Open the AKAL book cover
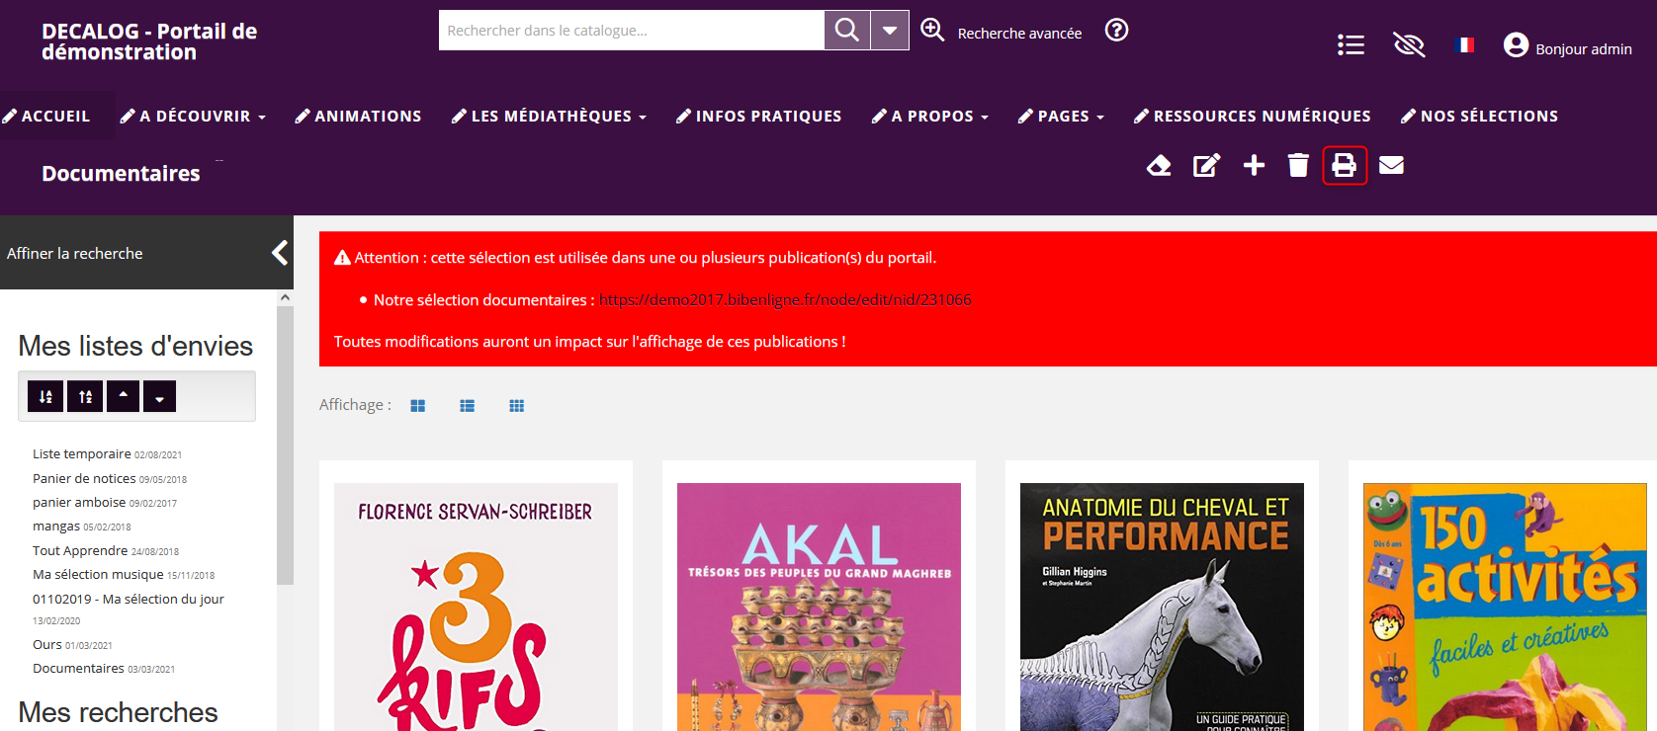Viewport: 1657px width, 731px height. pyautogui.click(x=819, y=607)
